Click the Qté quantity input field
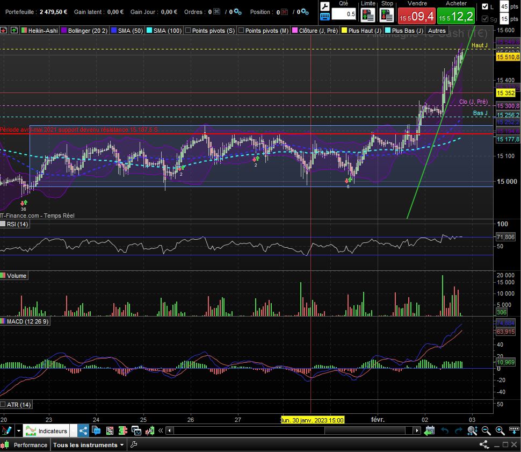This screenshot has height=452, width=521. point(344,14)
